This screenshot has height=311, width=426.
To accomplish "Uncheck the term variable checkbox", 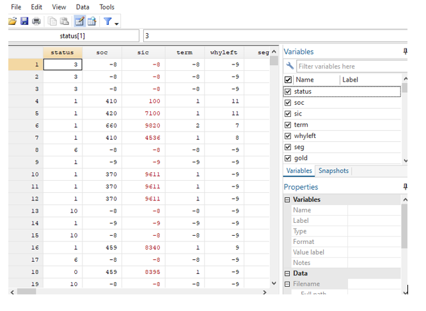I will coord(288,125).
